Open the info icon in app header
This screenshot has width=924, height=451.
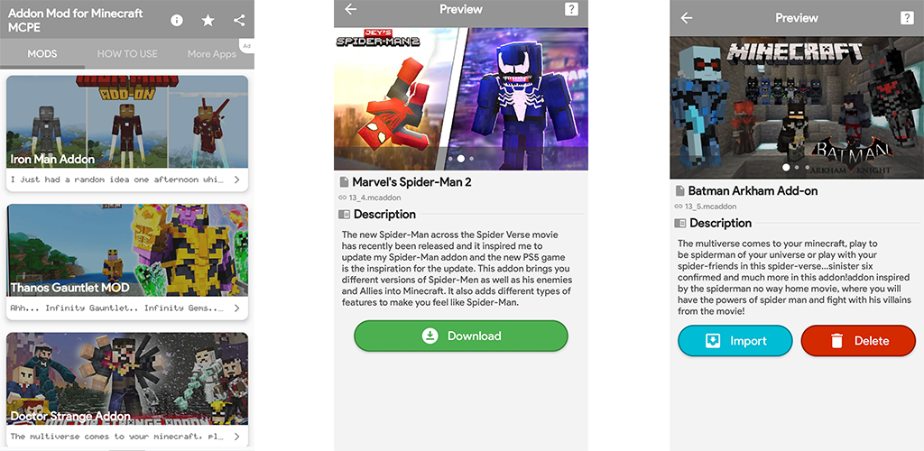point(177,21)
